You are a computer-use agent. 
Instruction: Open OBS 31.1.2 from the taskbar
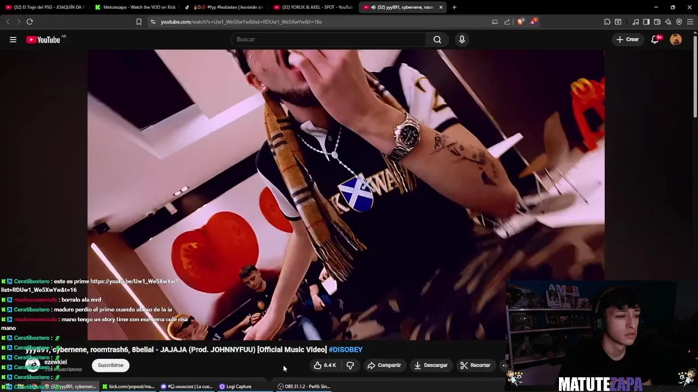coord(304,387)
